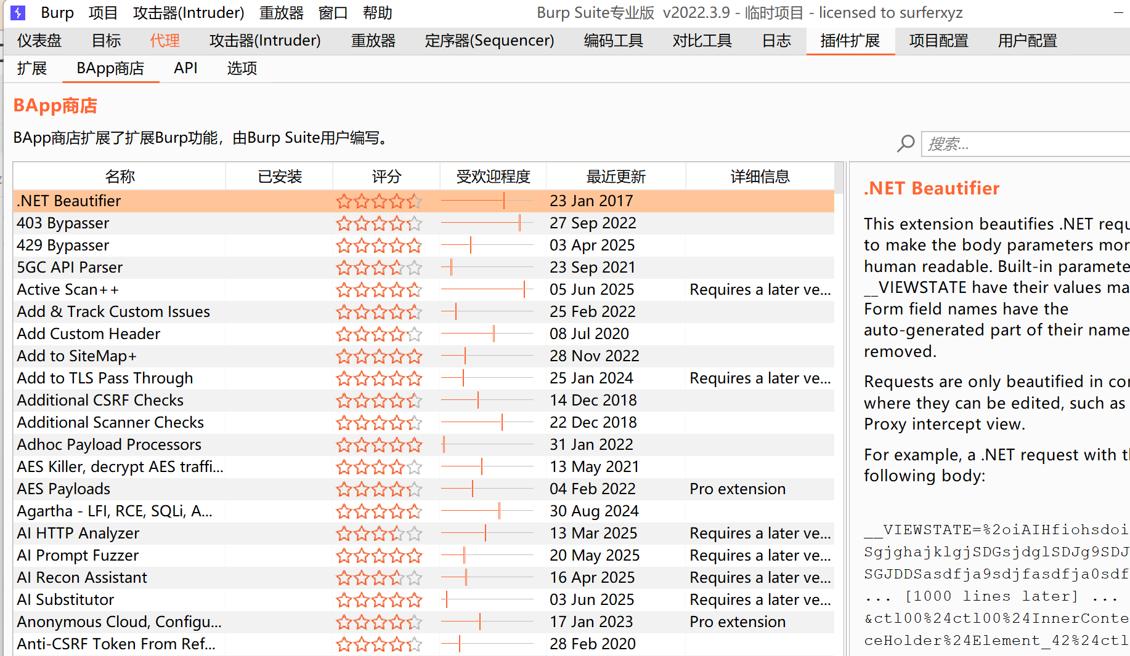Image resolution: width=1130 pixels, height=656 pixels.
Task: Sort by the 最近更新 column header
Action: pos(616,177)
